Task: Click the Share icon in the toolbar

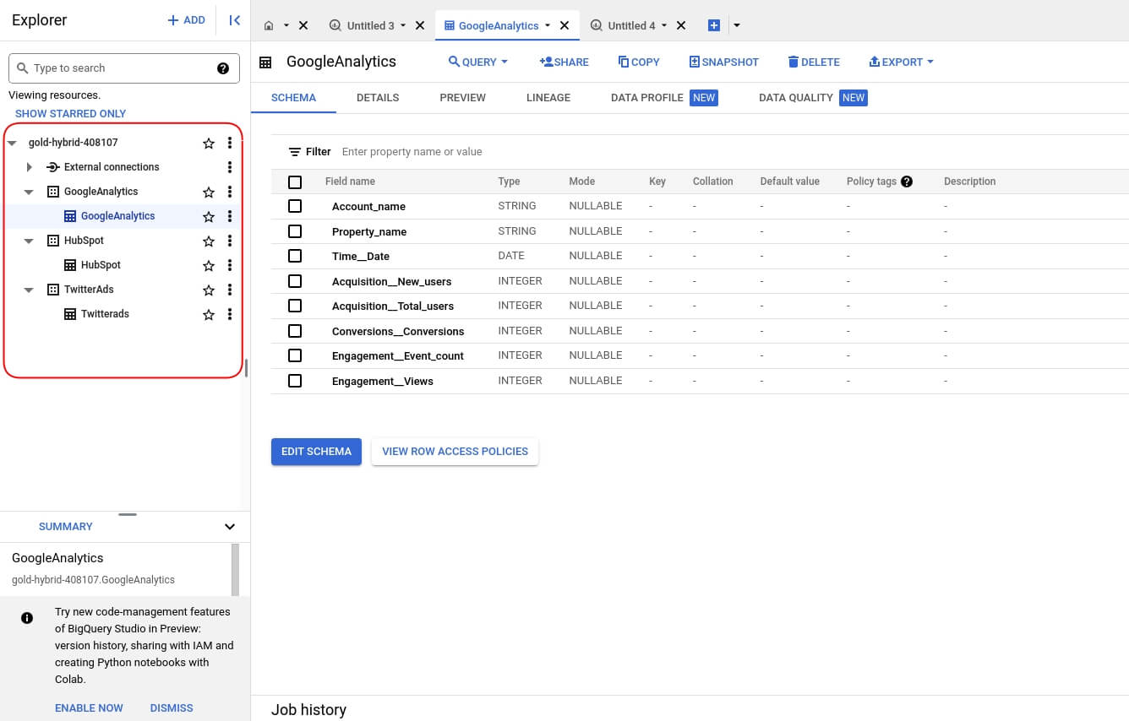Action: coord(564,62)
